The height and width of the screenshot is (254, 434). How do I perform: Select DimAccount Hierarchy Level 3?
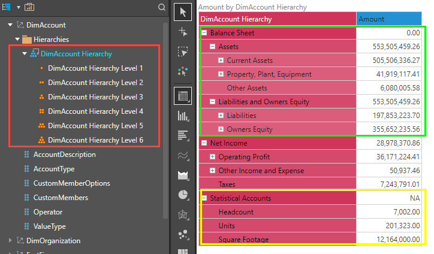click(95, 97)
